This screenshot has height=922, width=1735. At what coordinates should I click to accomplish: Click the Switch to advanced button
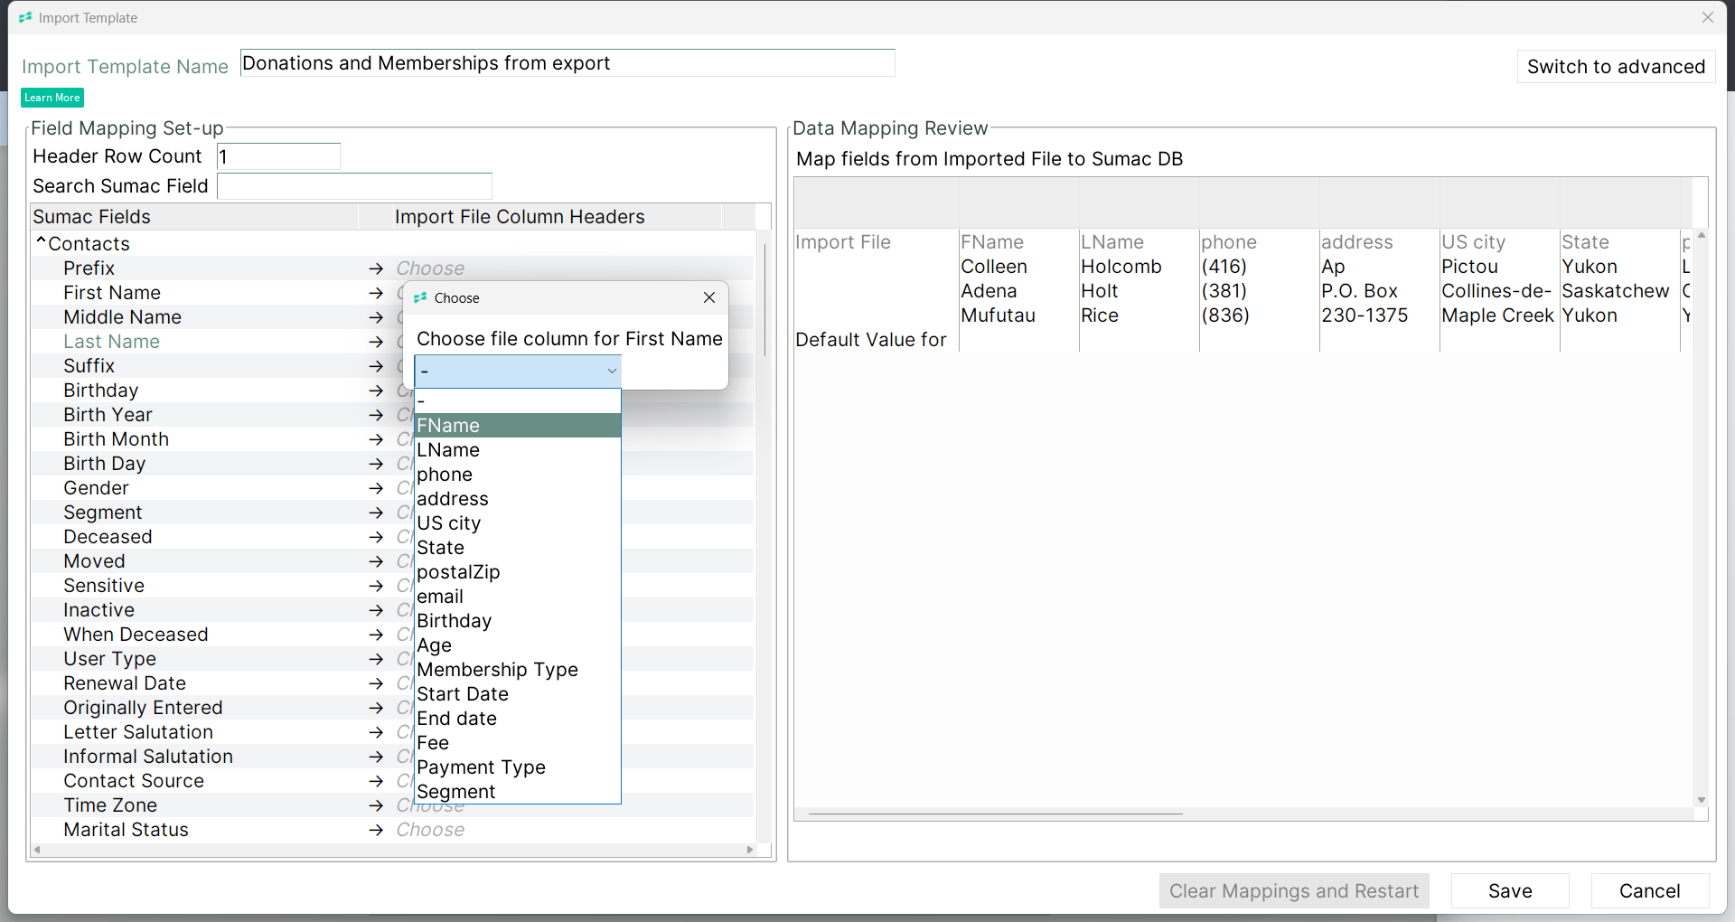coord(1616,66)
